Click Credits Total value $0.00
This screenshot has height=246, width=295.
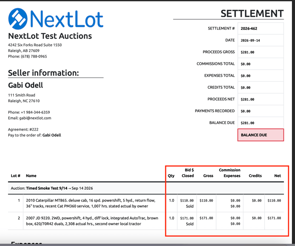pyautogui.click(x=246, y=88)
